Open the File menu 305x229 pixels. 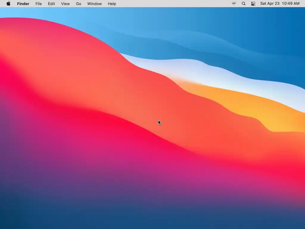pyautogui.click(x=38, y=4)
